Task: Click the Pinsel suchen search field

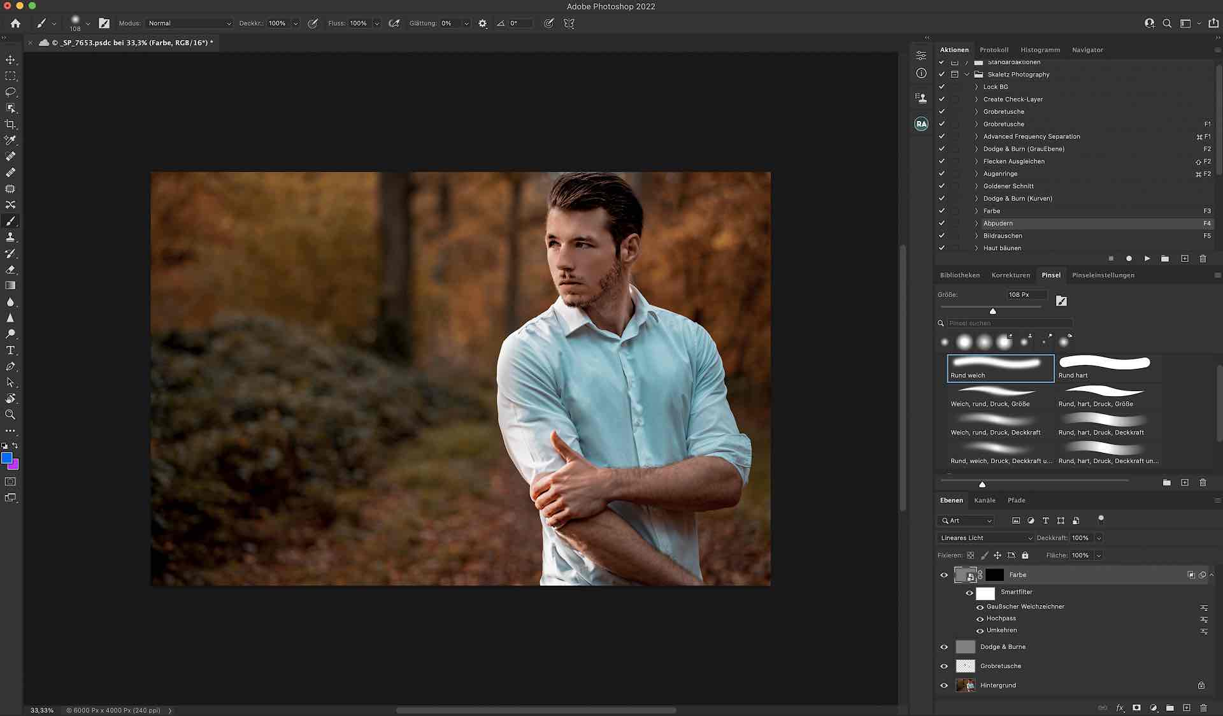Action: 1010,323
